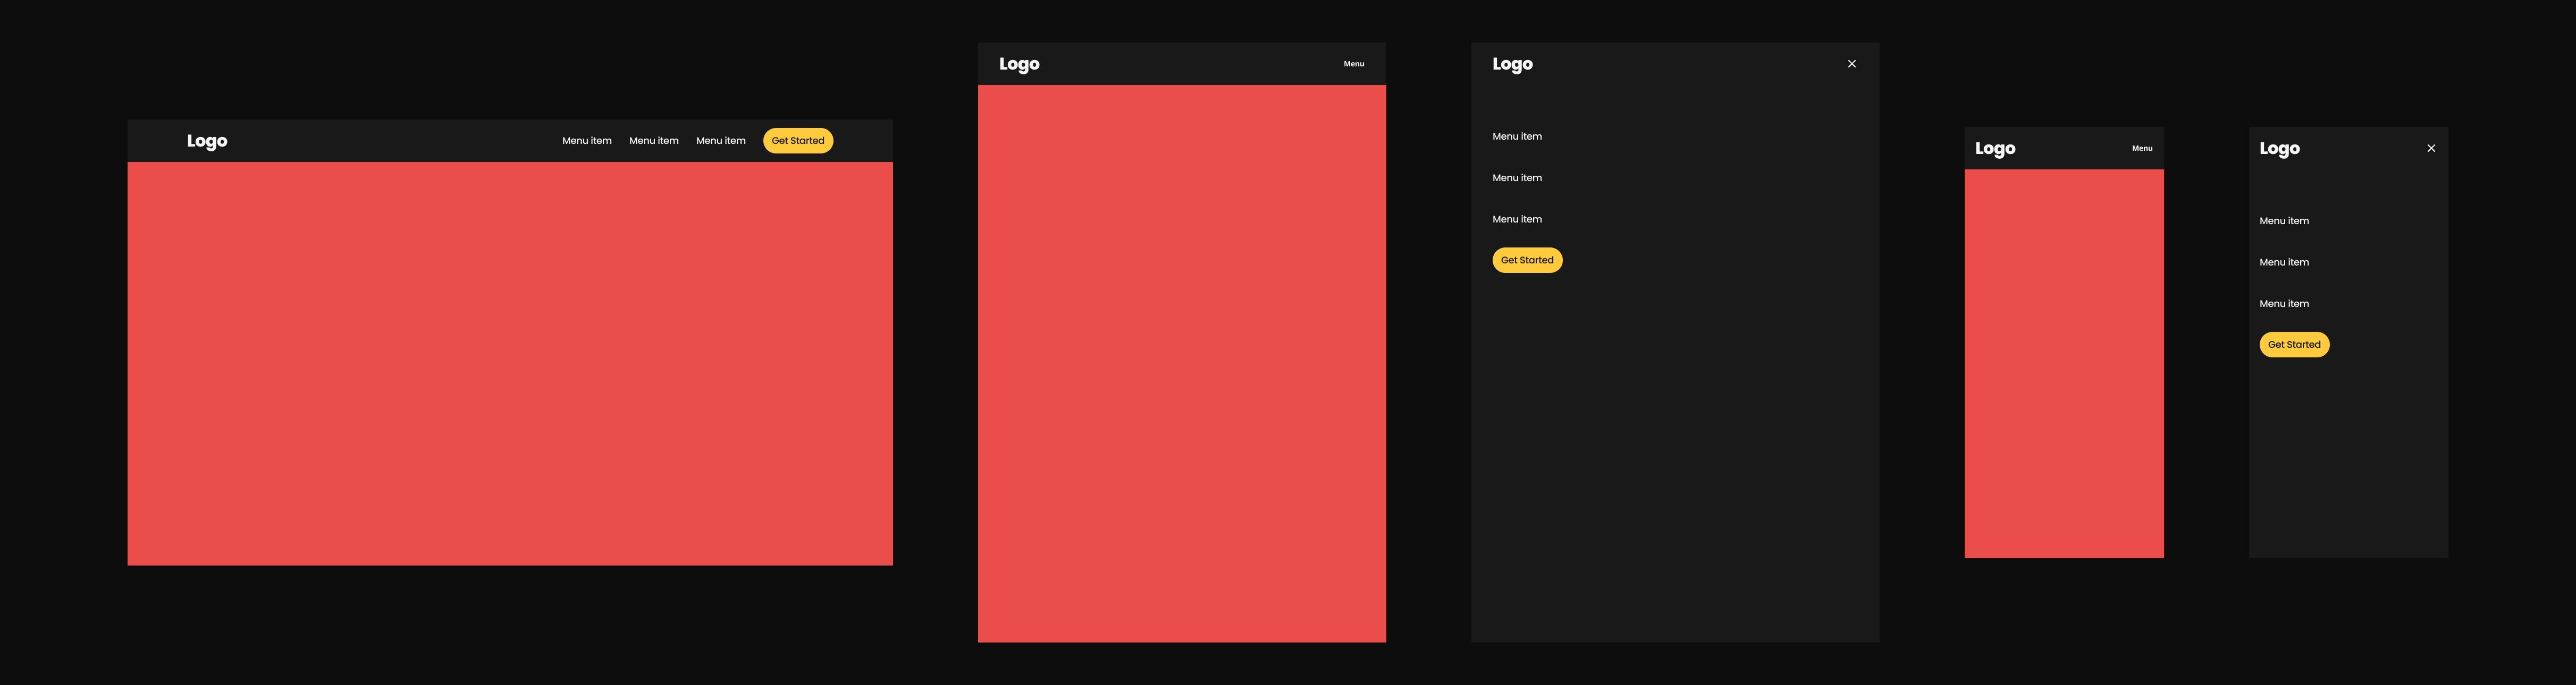This screenshot has height=685, width=2576.
Task: Click the Logo in the expanded tablet menu
Action: click(x=1512, y=64)
